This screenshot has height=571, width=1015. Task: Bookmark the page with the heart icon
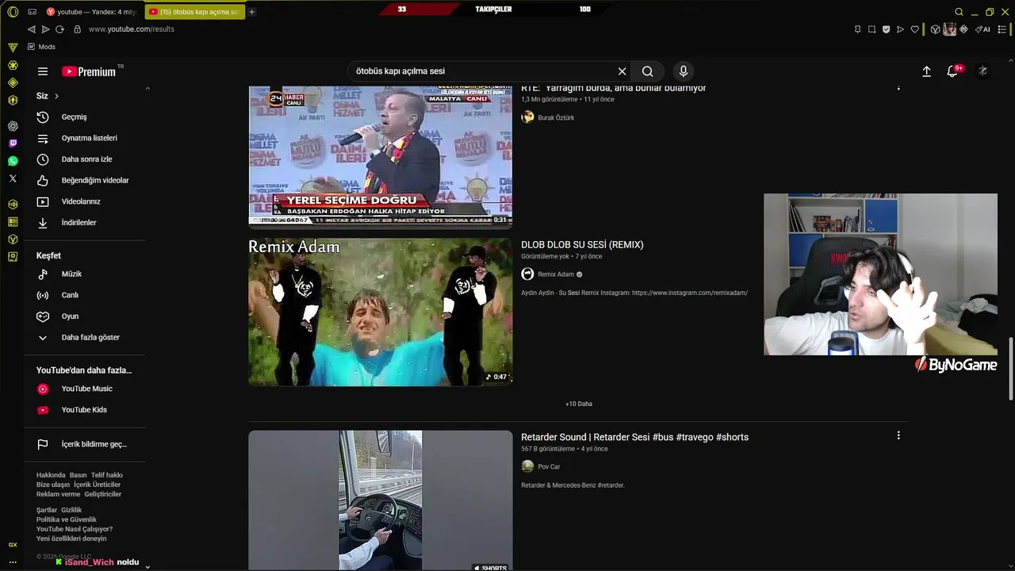914,29
